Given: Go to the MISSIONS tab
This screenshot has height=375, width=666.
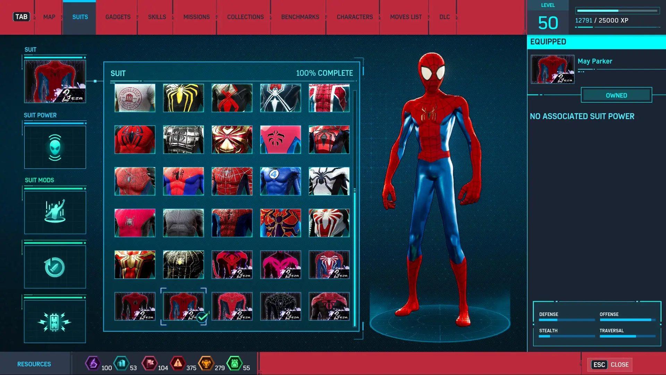Looking at the screenshot, I should (196, 17).
